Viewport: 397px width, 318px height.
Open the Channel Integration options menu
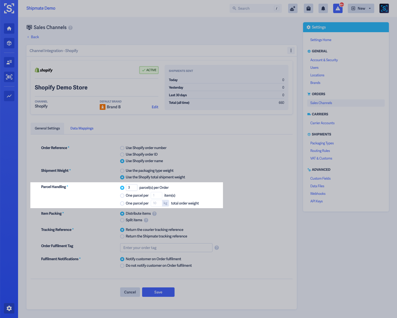(291, 50)
